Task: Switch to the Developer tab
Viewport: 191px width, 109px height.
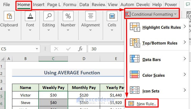Action: (143, 5)
